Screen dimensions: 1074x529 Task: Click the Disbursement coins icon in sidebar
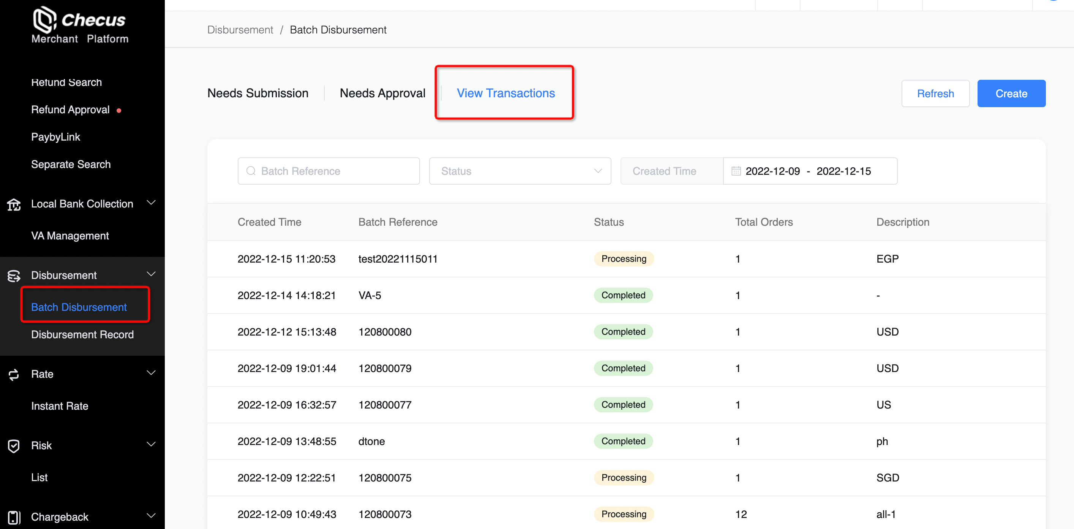tap(14, 276)
